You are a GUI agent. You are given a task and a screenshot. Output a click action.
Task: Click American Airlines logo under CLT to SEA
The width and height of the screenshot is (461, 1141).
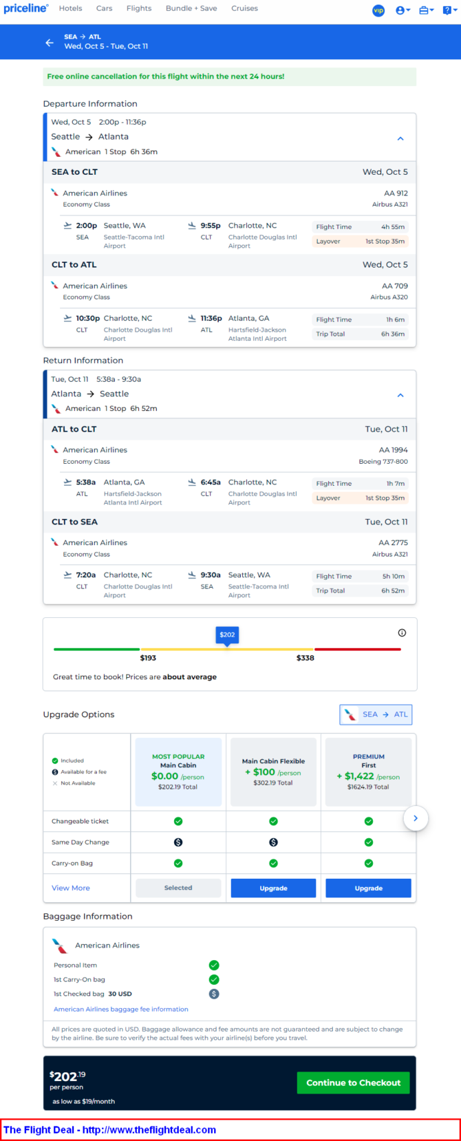pyautogui.click(x=54, y=542)
